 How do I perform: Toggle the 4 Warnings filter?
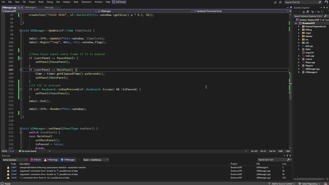51,160
